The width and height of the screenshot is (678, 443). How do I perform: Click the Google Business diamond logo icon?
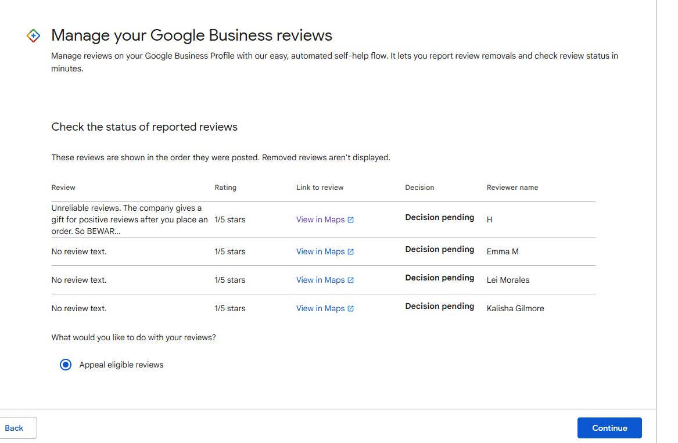click(33, 35)
